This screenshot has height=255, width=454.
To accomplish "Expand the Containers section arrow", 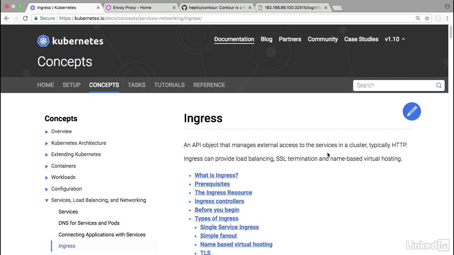I will [x=46, y=166].
